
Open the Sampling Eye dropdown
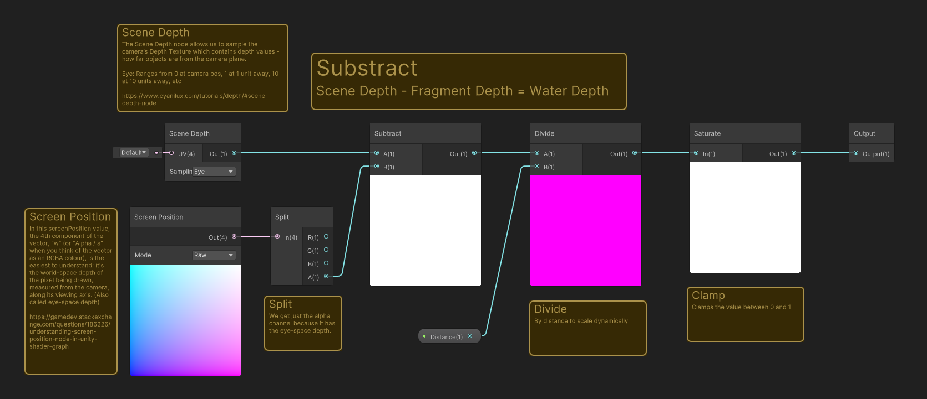(x=214, y=172)
